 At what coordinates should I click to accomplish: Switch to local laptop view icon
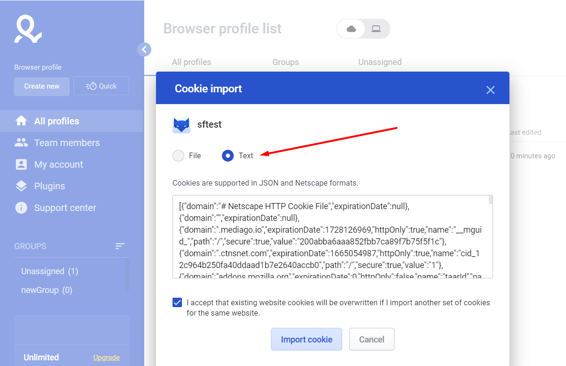tap(376, 29)
